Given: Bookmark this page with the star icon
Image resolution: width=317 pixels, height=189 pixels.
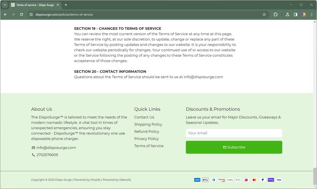Looking at the screenshot, I should (x=264, y=15).
